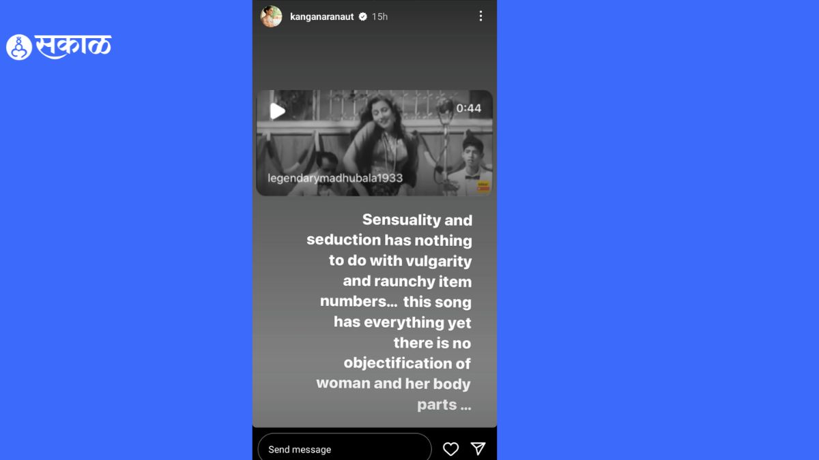
Task: Open the three-dot story options menu
Action: pyautogui.click(x=480, y=16)
